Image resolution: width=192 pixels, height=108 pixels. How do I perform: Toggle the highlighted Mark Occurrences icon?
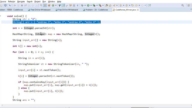coord(64,5)
